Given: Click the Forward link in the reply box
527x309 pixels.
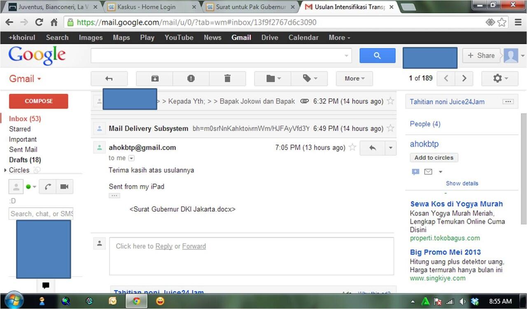Looking at the screenshot, I should point(194,246).
